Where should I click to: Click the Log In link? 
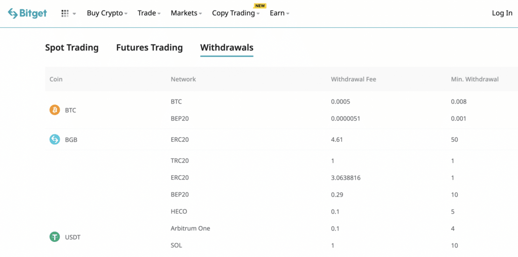(502, 13)
